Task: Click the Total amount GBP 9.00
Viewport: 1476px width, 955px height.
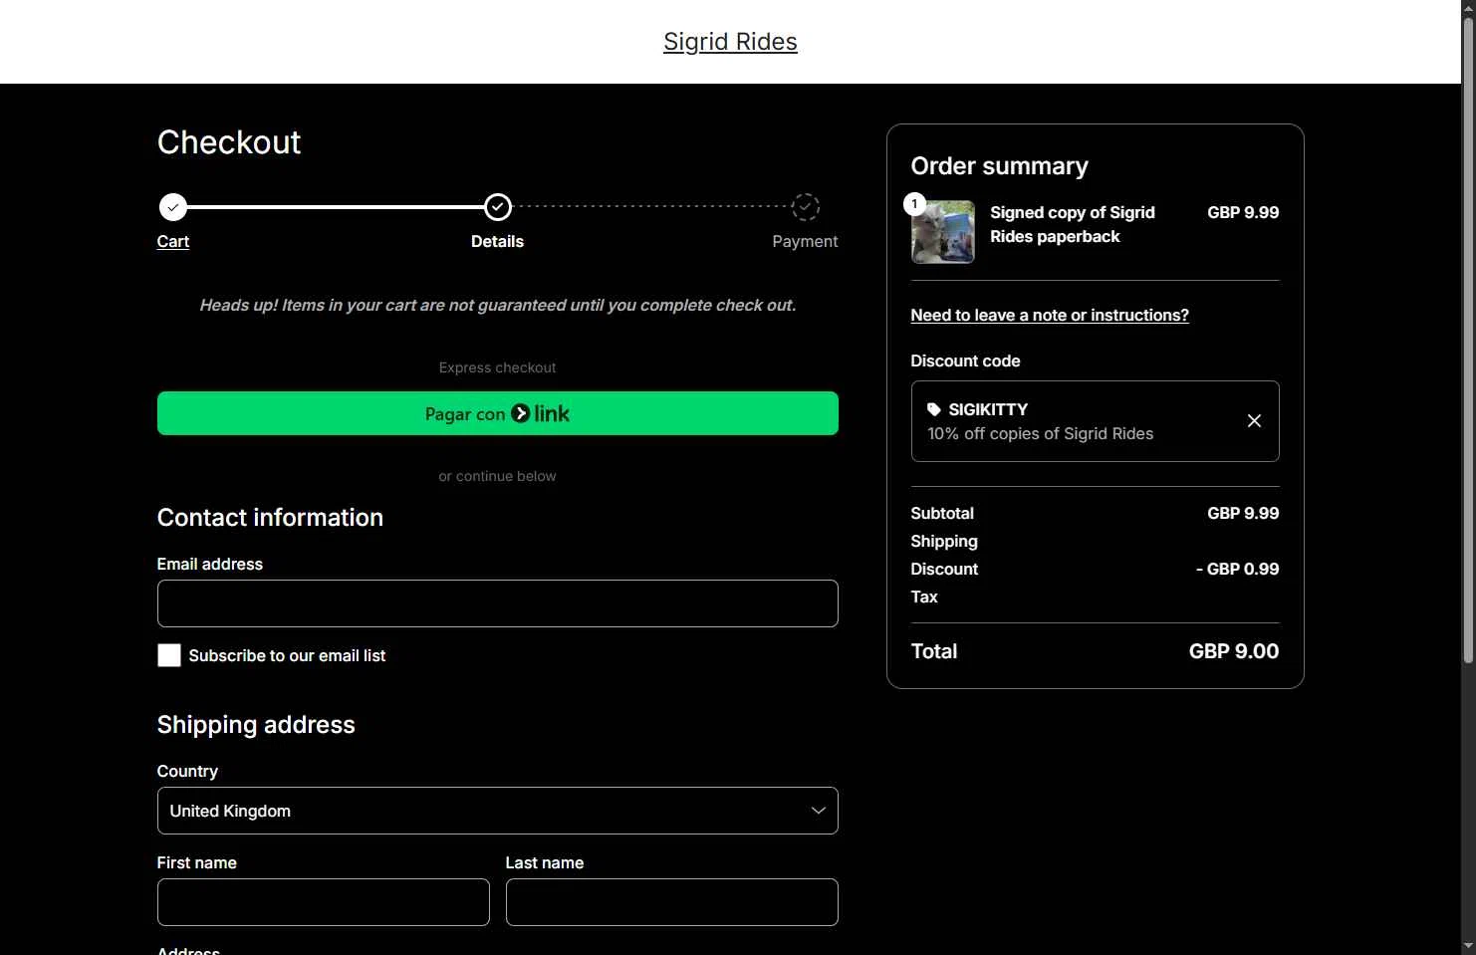Action: (x=1234, y=651)
